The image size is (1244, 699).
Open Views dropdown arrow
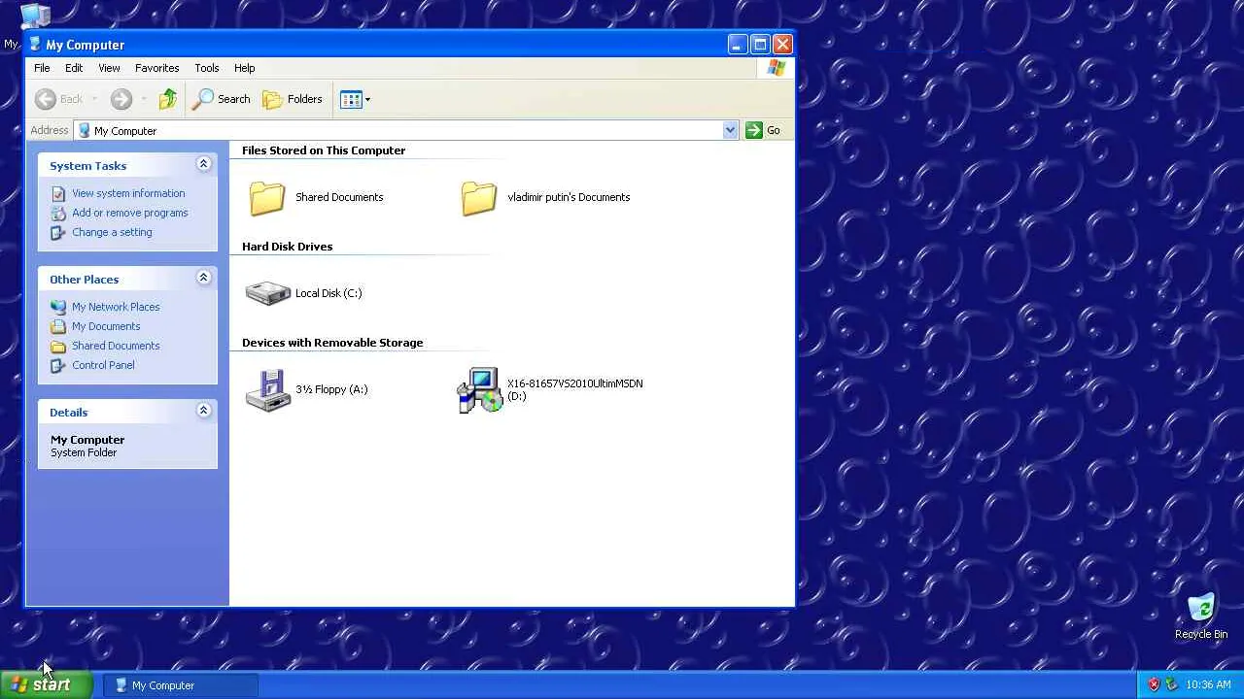(x=367, y=99)
